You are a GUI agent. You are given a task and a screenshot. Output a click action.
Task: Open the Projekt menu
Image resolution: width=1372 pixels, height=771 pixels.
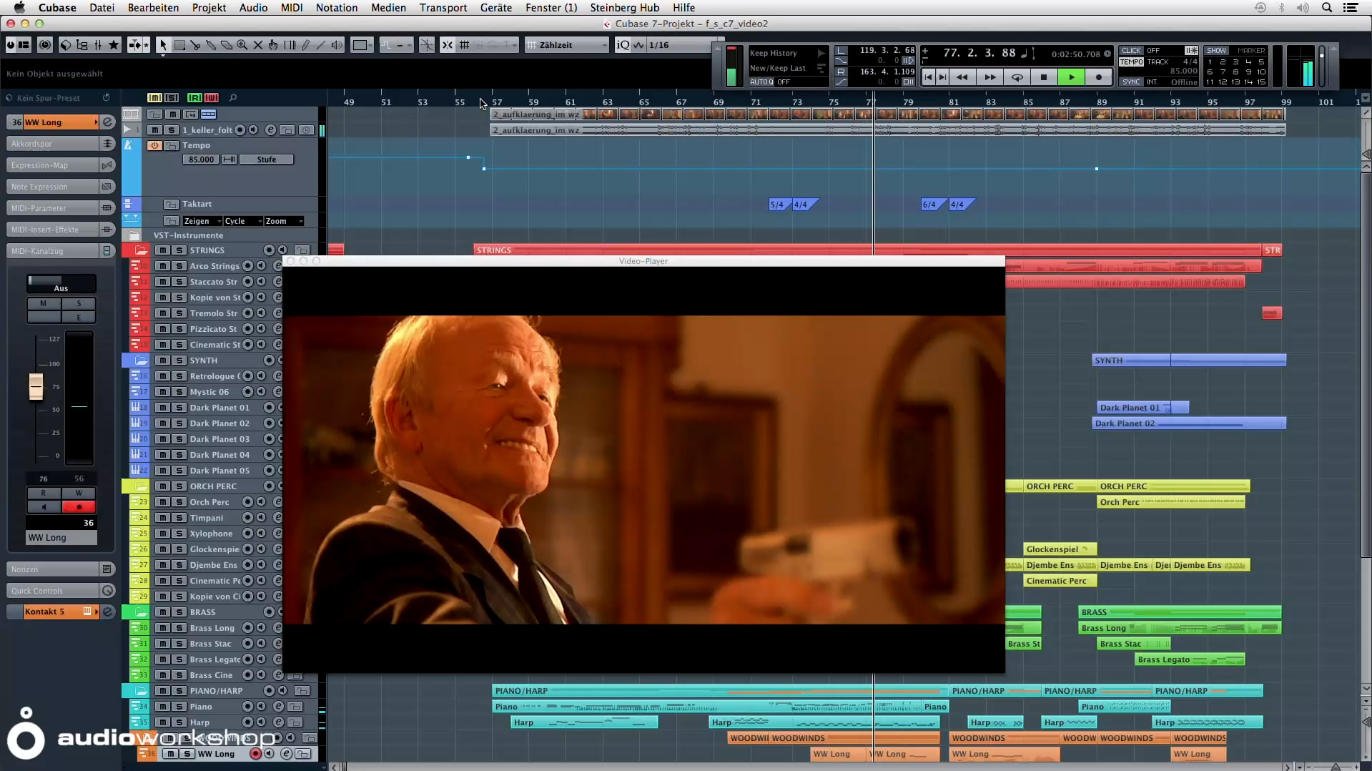click(x=209, y=8)
